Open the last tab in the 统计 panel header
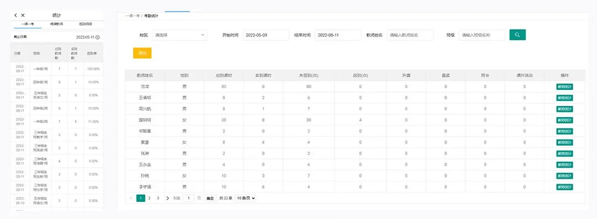The width and height of the screenshot is (597, 219). [85, 24]
